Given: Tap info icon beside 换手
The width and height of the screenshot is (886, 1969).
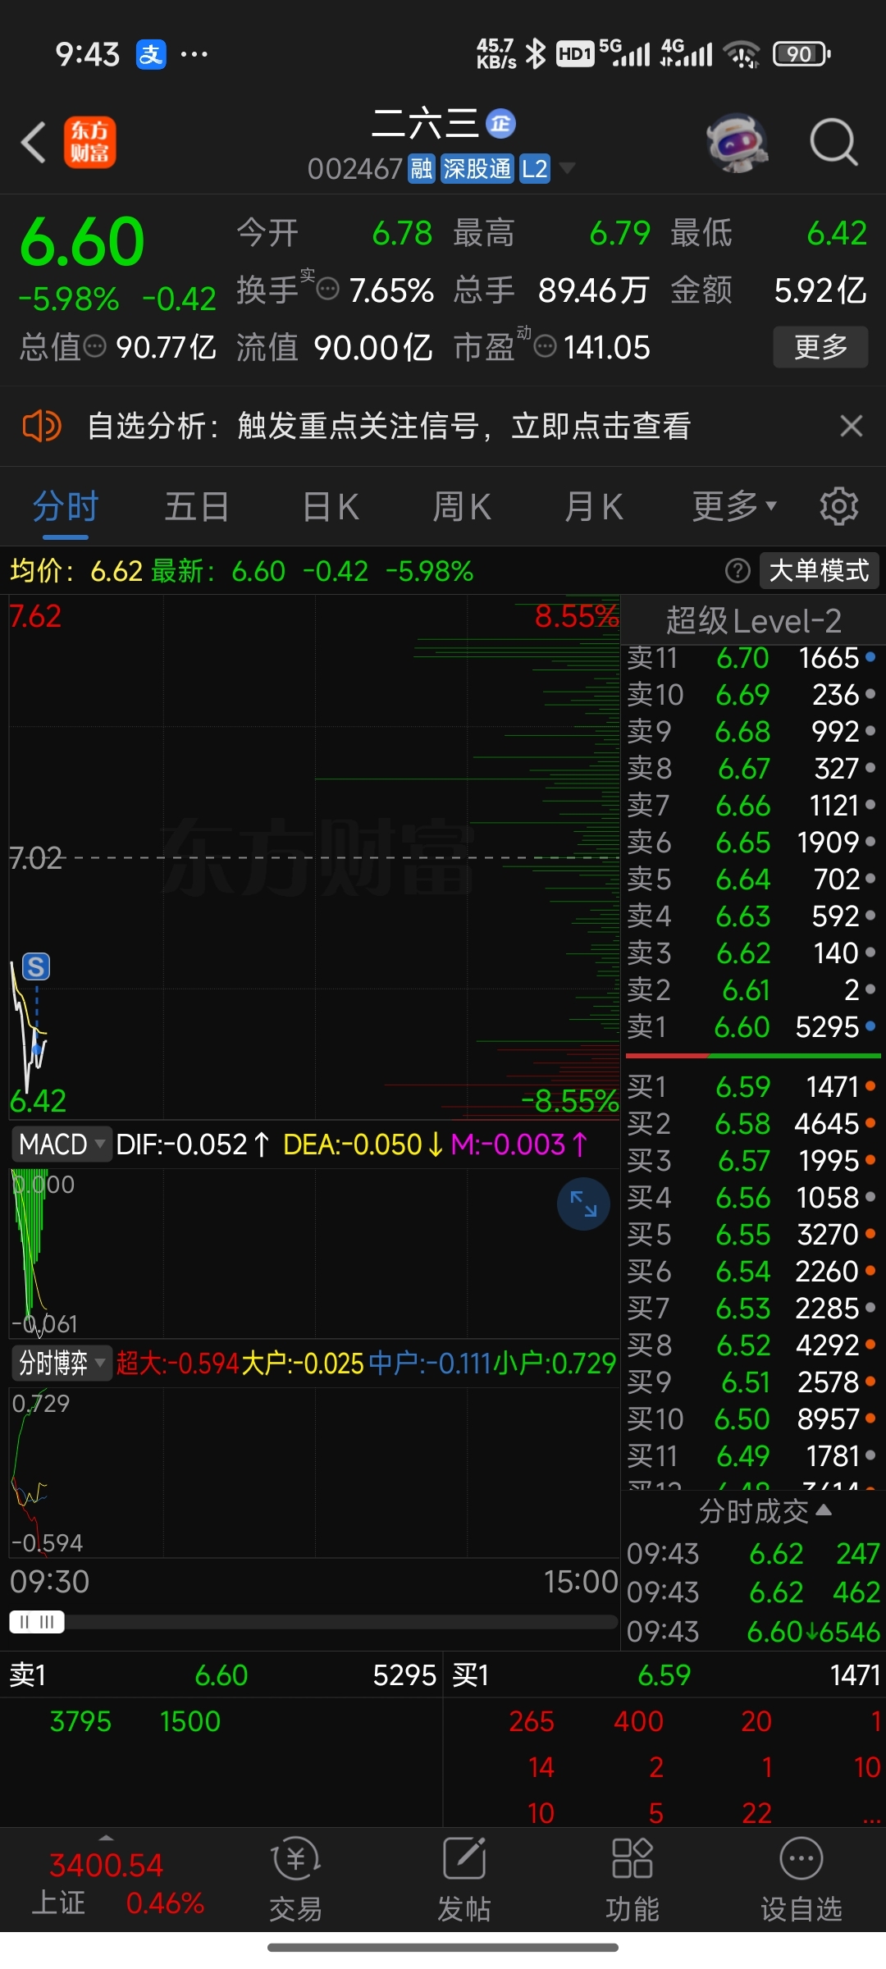Looking at the screenshot, I should click(328, 290).
